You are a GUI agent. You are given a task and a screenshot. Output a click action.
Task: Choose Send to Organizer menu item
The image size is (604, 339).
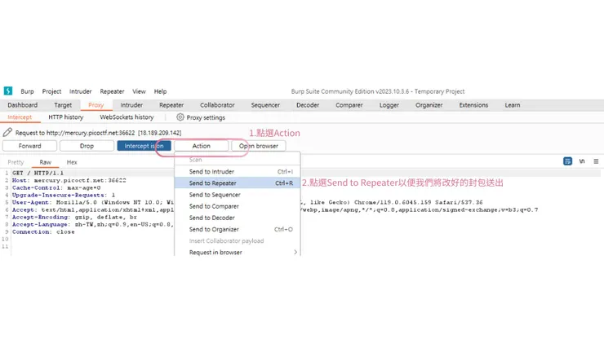pyautogui.click(x=238, y=229)
